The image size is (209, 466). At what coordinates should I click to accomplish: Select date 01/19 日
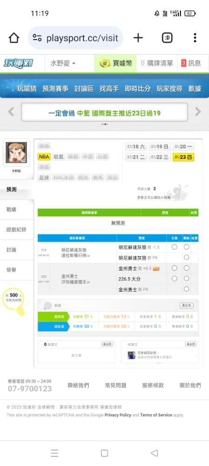click(160, 146)
